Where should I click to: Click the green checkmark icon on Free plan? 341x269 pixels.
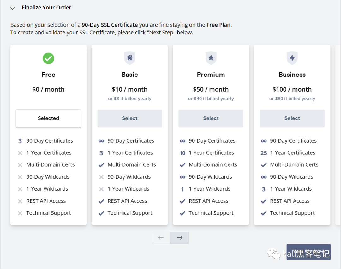point(48,58)
